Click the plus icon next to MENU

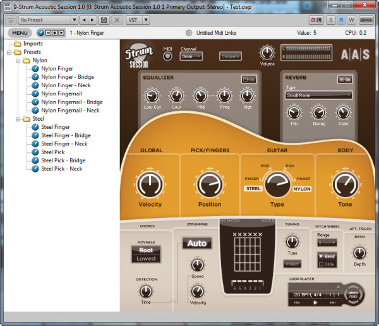55,33
